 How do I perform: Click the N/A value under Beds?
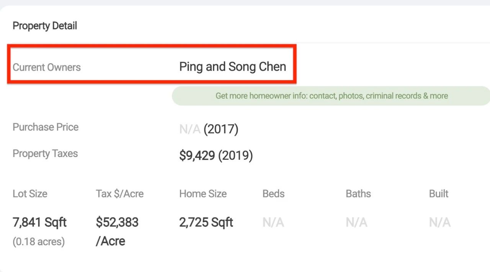pyautogui.click(x=273, y=222)
